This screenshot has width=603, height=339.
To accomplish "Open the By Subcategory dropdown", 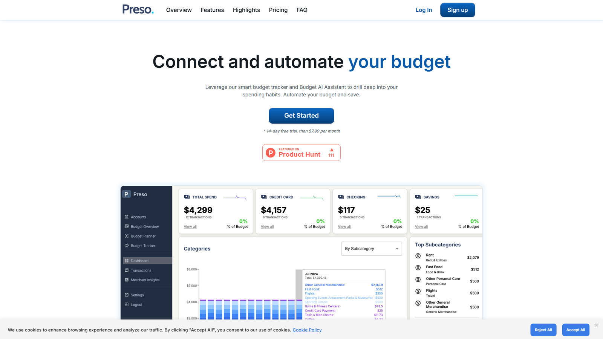I will [x=371, y=249].
